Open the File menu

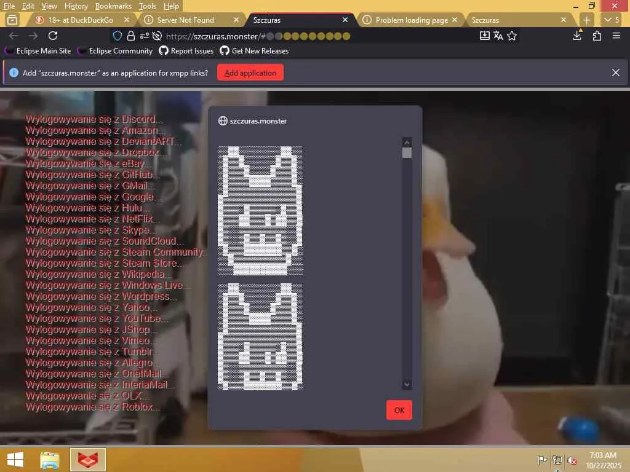point(9,6)
